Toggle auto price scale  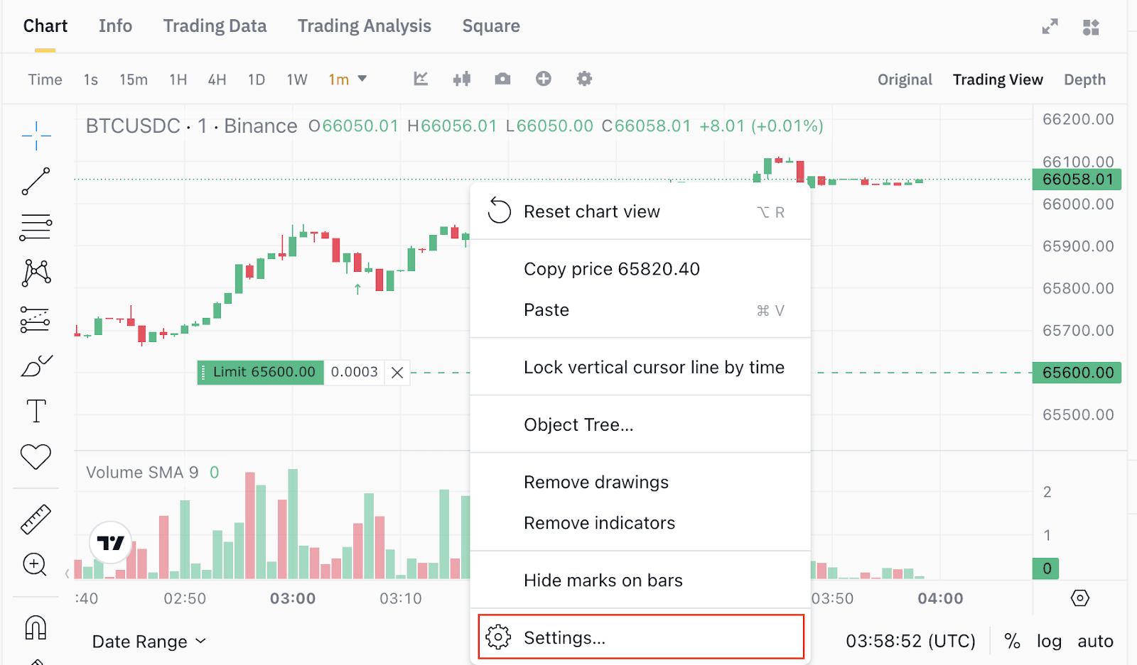pyautogui.click(x=1095, y=641)
